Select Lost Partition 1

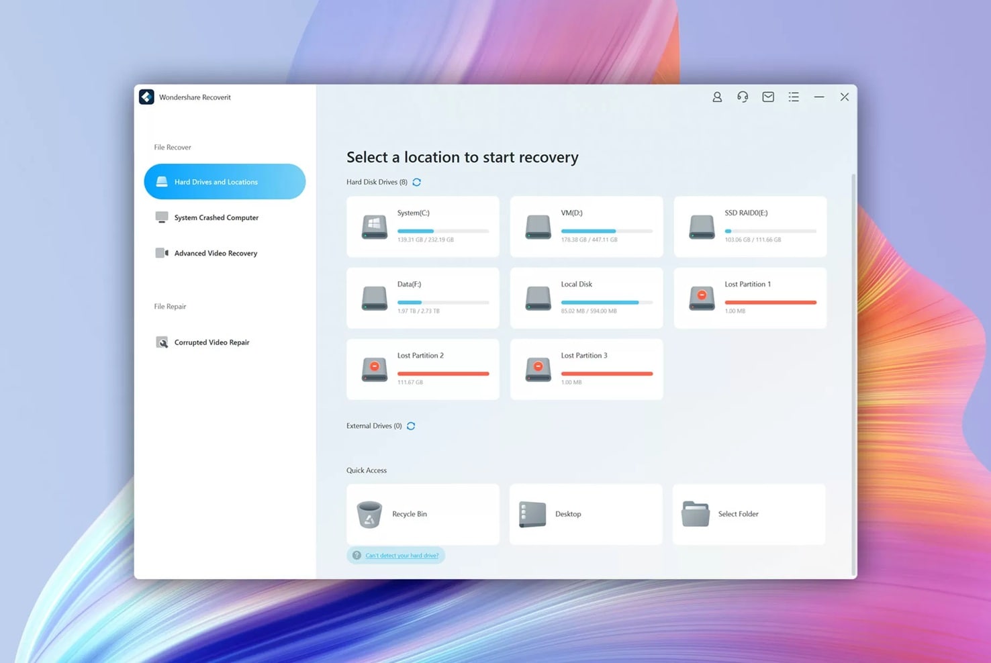coord(749,298)
